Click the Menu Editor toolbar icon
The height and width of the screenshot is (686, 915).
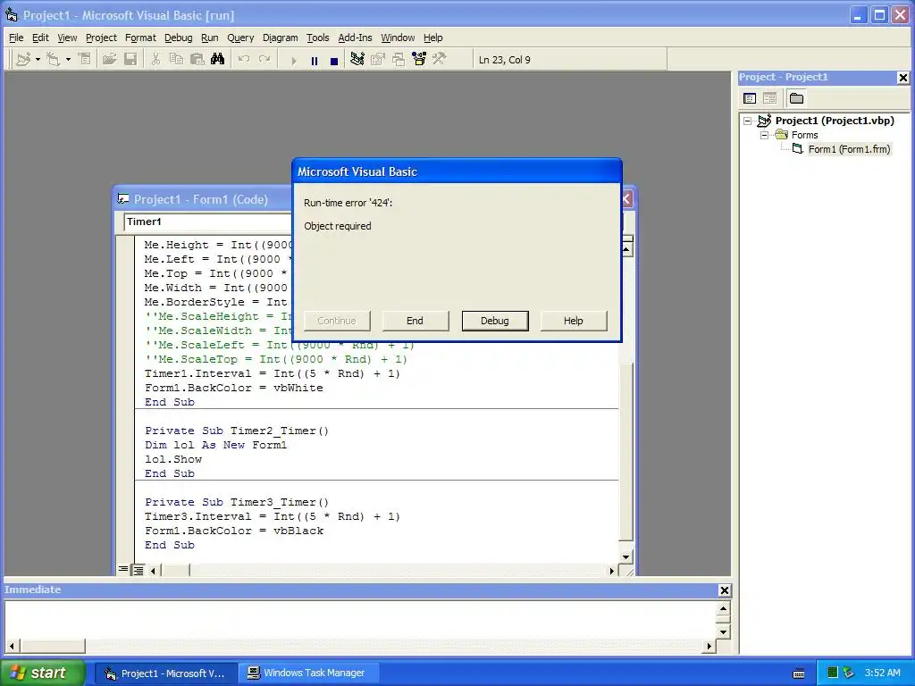(x=85, y=60)
